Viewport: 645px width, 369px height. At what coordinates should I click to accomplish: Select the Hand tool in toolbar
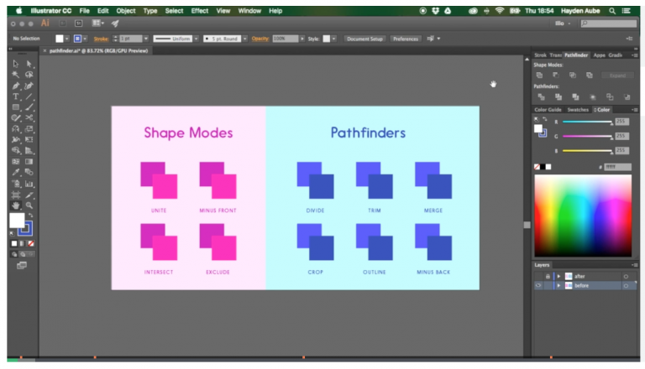point(16,205)
